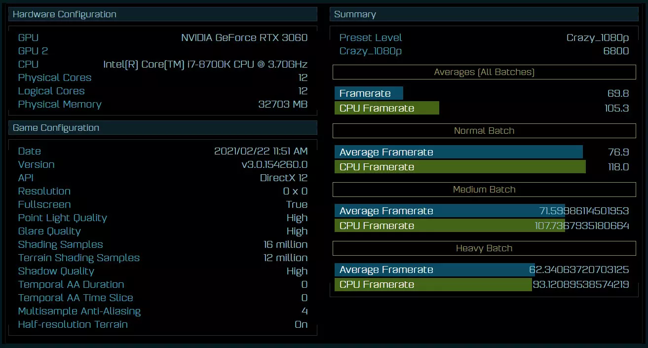Image resolution: width=648 pixels, height=348 pixels.
Task: Click the Averages (All Batches) section header
Action: pyautogui.click(x=484, y=72)
